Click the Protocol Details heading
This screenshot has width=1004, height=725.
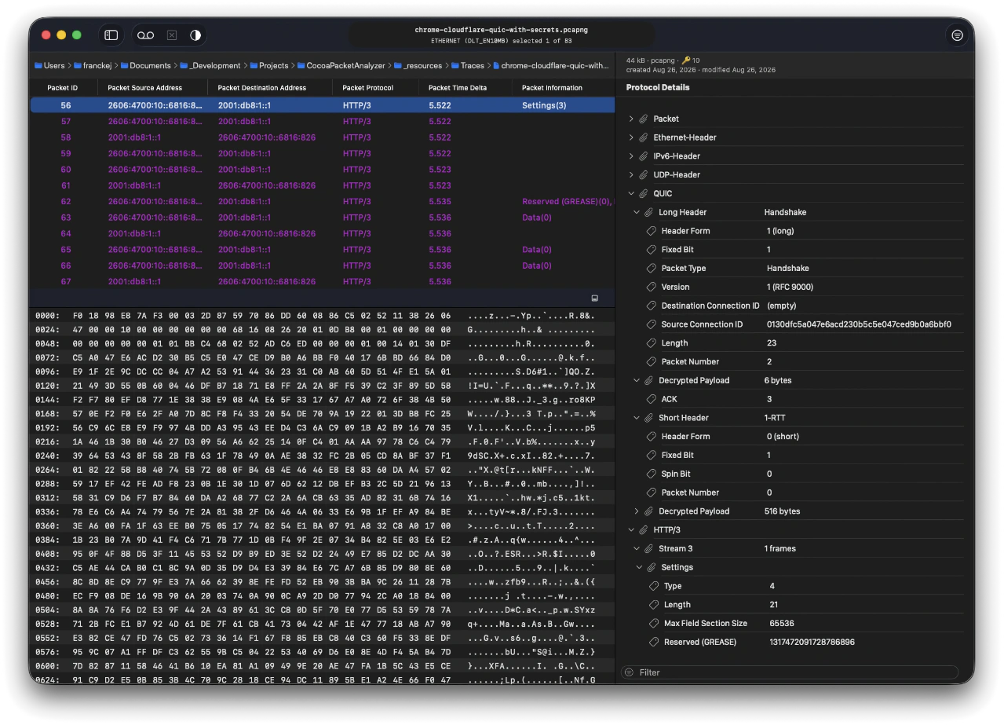[x=658, y=87]
